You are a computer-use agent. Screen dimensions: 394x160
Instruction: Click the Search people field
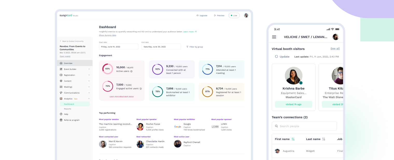tap(304, 126)
